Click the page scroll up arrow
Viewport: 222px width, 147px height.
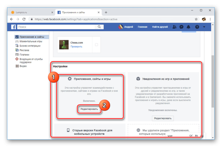(213, 25)
